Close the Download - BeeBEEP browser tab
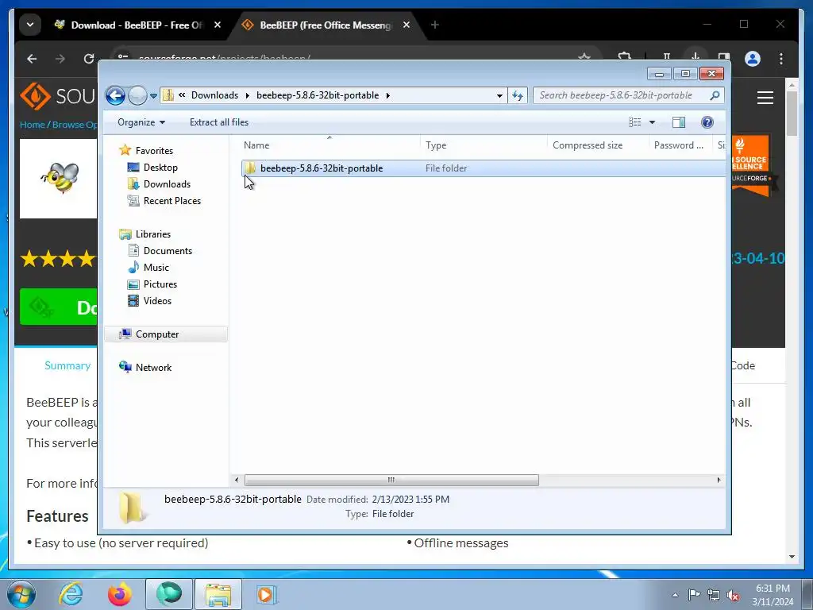The width and height of the screenshot is (813, 610). pyautogui.click(x=218, y=25)
